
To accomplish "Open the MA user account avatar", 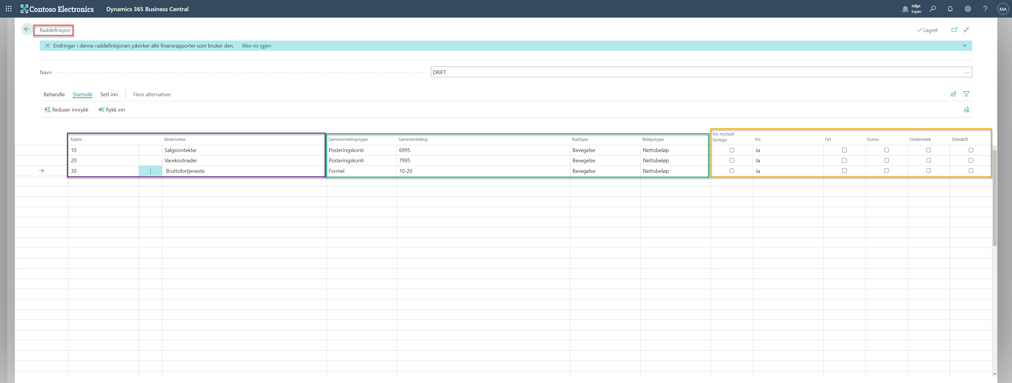I will coord(1003,9).
